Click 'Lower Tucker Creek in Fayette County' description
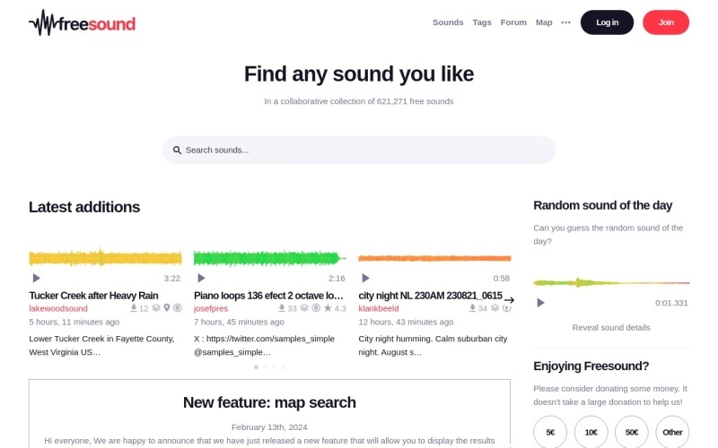The width and height of the screenshot is (718, 448). (101, 346)
